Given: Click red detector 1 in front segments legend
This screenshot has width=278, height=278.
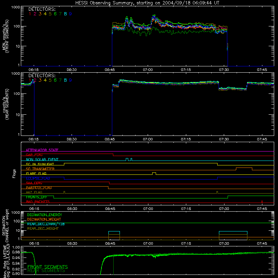Looking at the screenshot, I should (30, 14).
